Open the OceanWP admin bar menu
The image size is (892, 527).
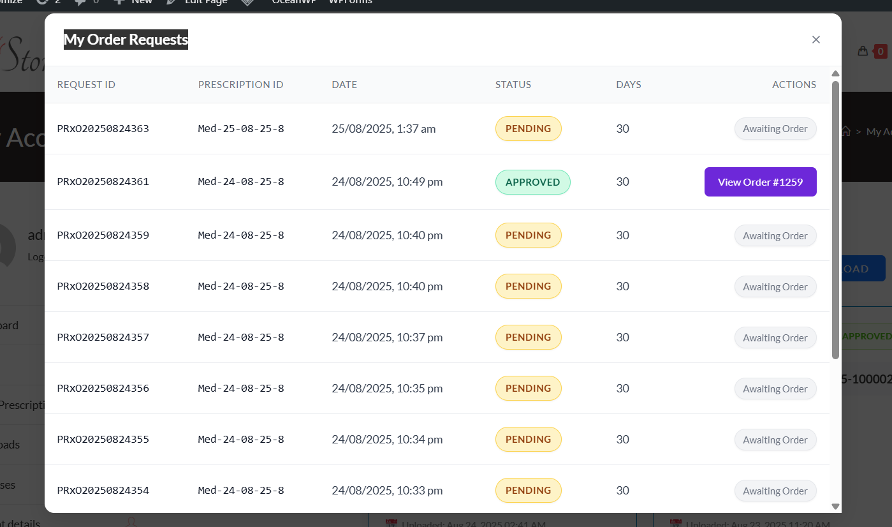pos(295,2)
